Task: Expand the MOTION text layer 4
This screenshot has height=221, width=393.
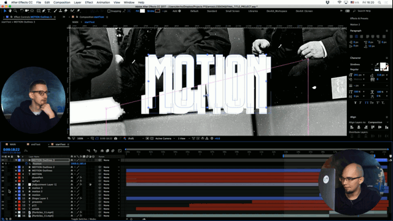Action: click(16, 174)
